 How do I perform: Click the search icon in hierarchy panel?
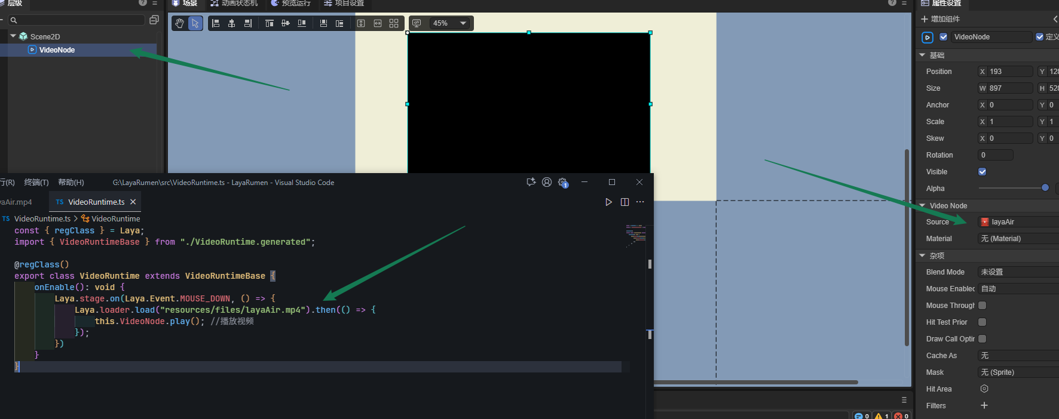click(x=14, y=20)
